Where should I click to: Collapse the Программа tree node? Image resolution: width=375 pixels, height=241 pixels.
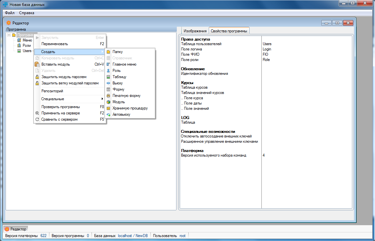tap(9, 35)
